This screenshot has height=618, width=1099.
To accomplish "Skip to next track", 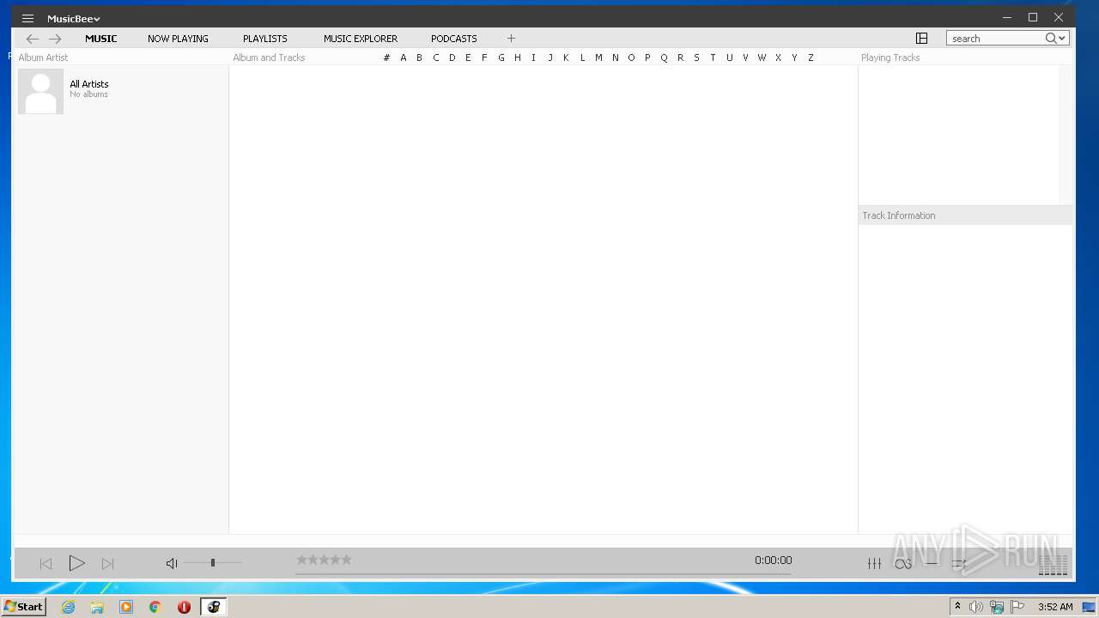I will point(107,564).
